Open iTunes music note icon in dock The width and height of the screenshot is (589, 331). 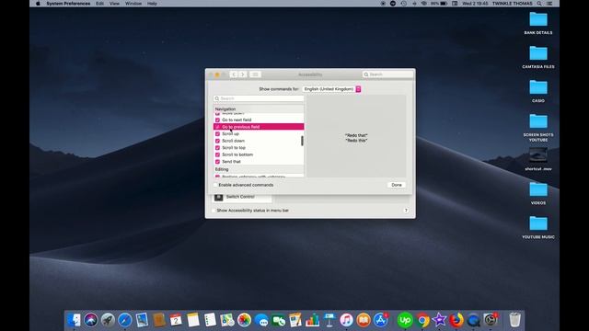point(346,320)
